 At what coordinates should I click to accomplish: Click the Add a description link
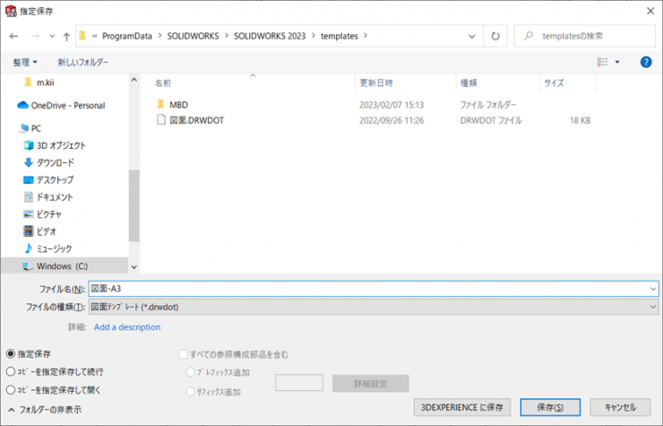pyautogui.click(x=127, y=327)
